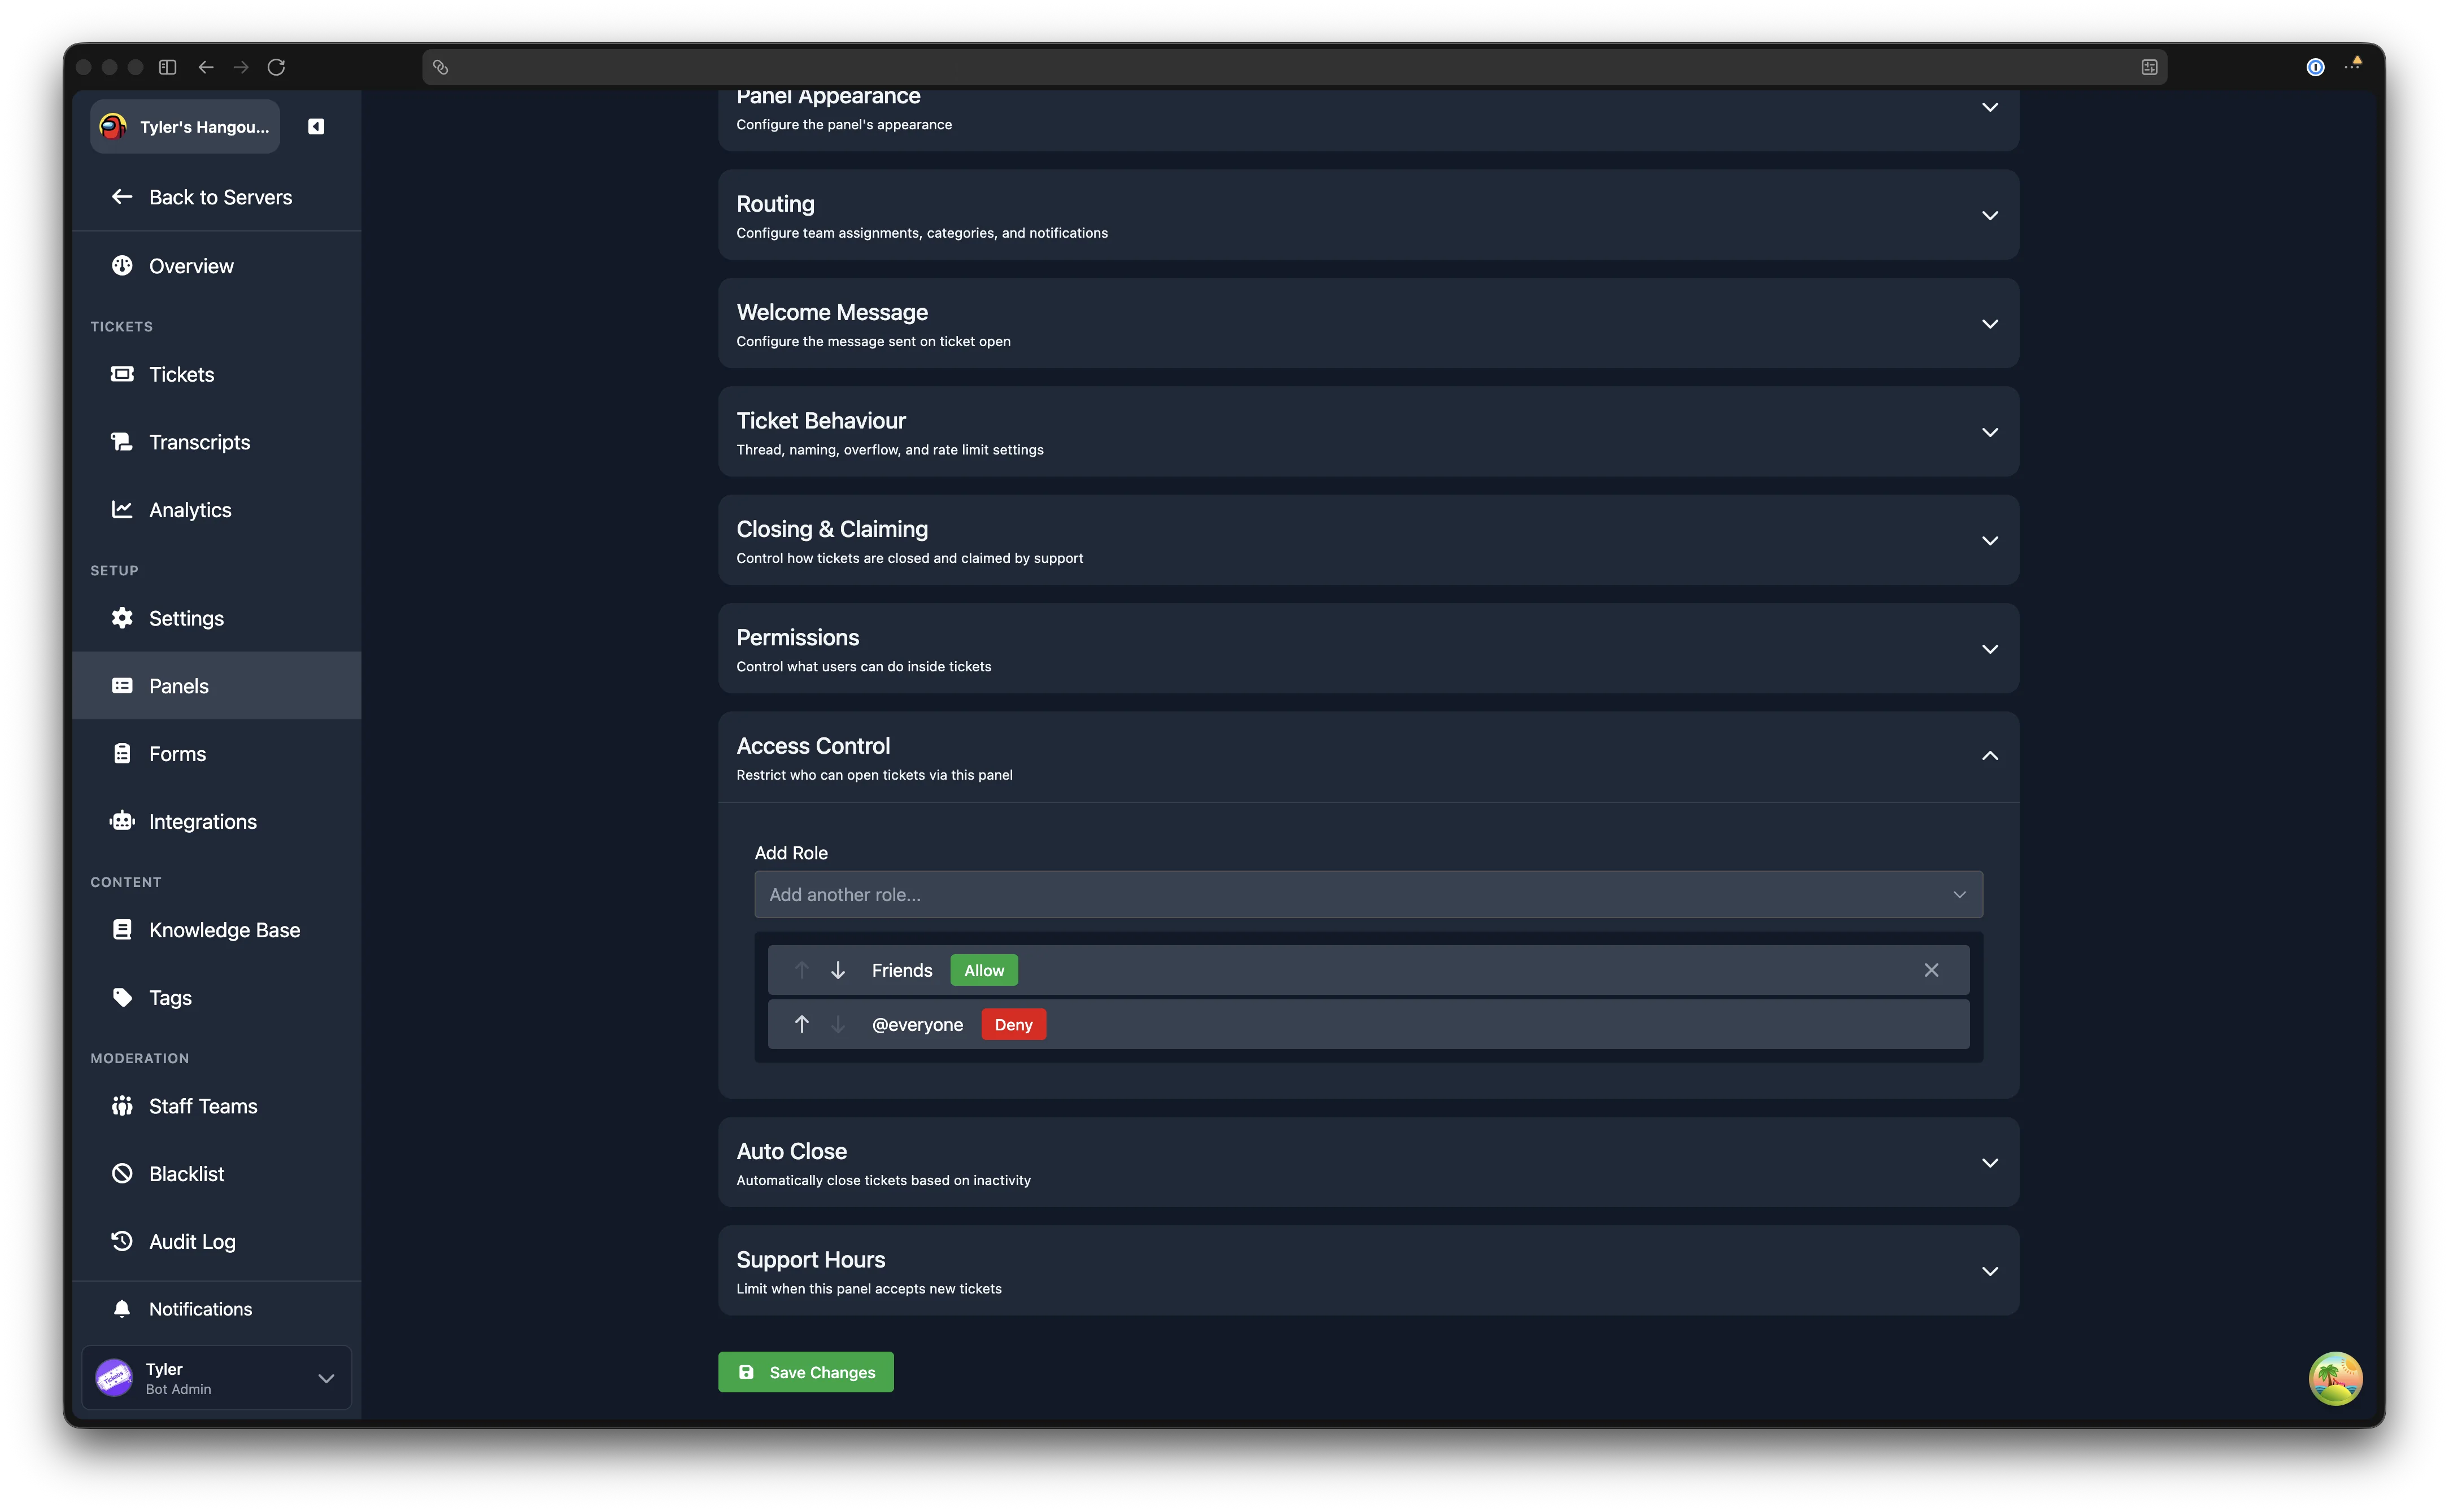Open Transcripts in the sidebar
Viewport: 2449px width, 1512px height.
tap(217, 442)
